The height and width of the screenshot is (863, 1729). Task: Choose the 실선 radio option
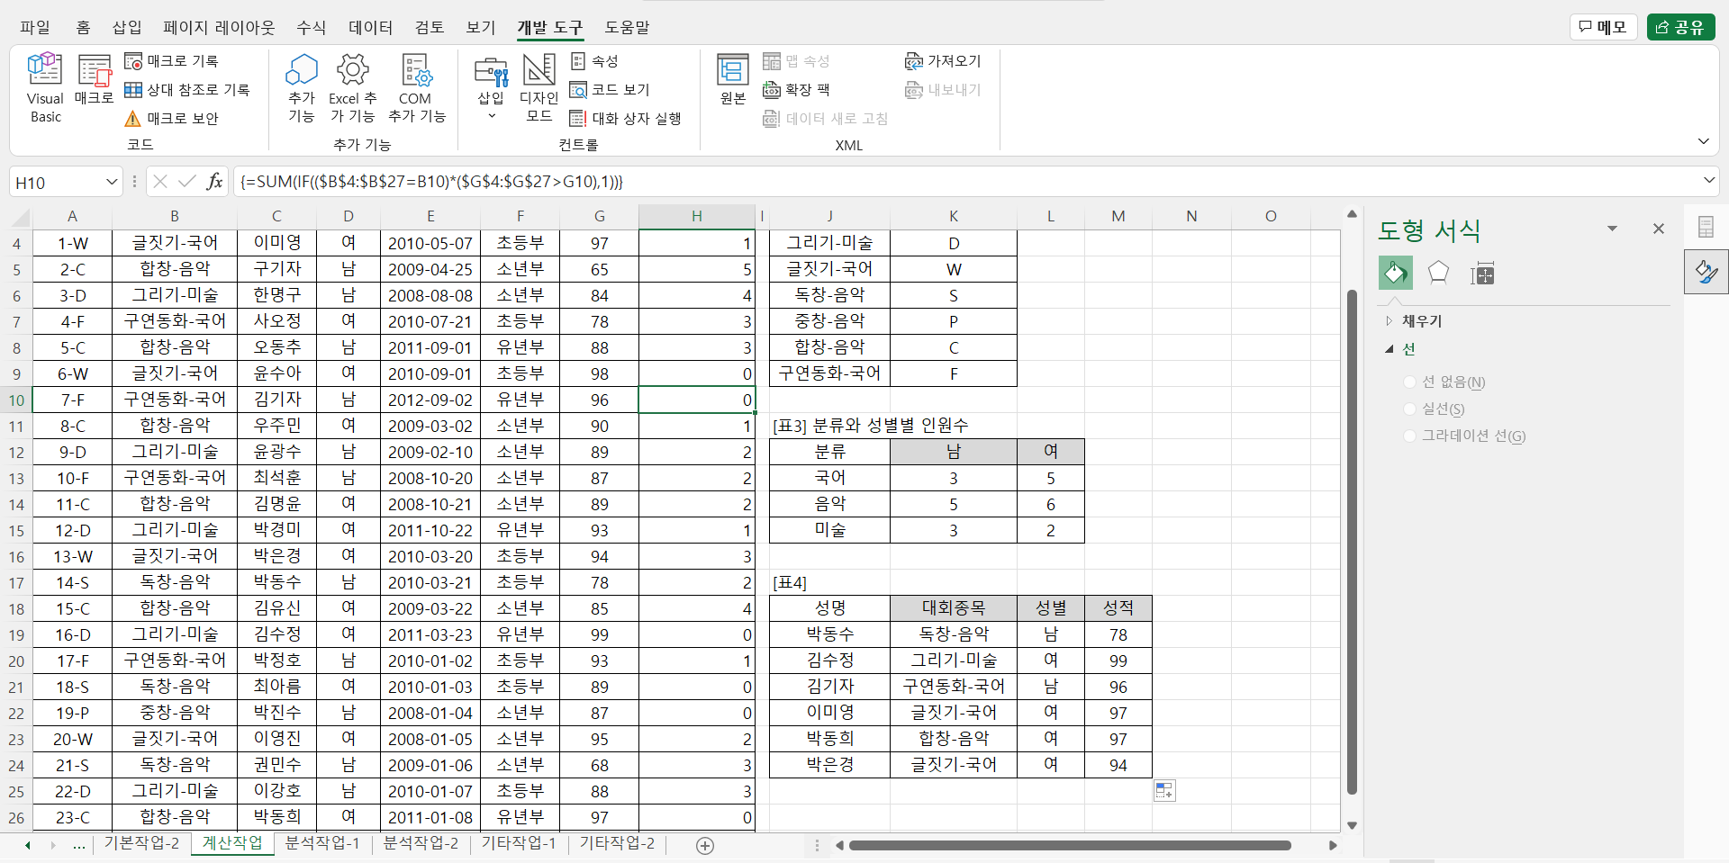click(1410, 409)
